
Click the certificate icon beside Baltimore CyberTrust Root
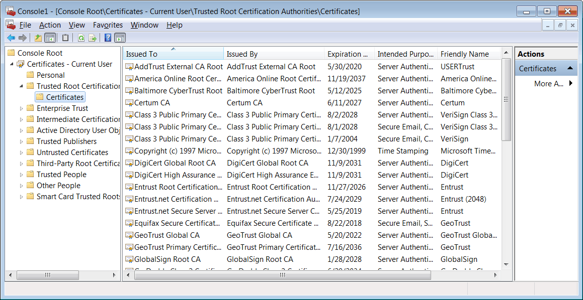tap(129, 91)
